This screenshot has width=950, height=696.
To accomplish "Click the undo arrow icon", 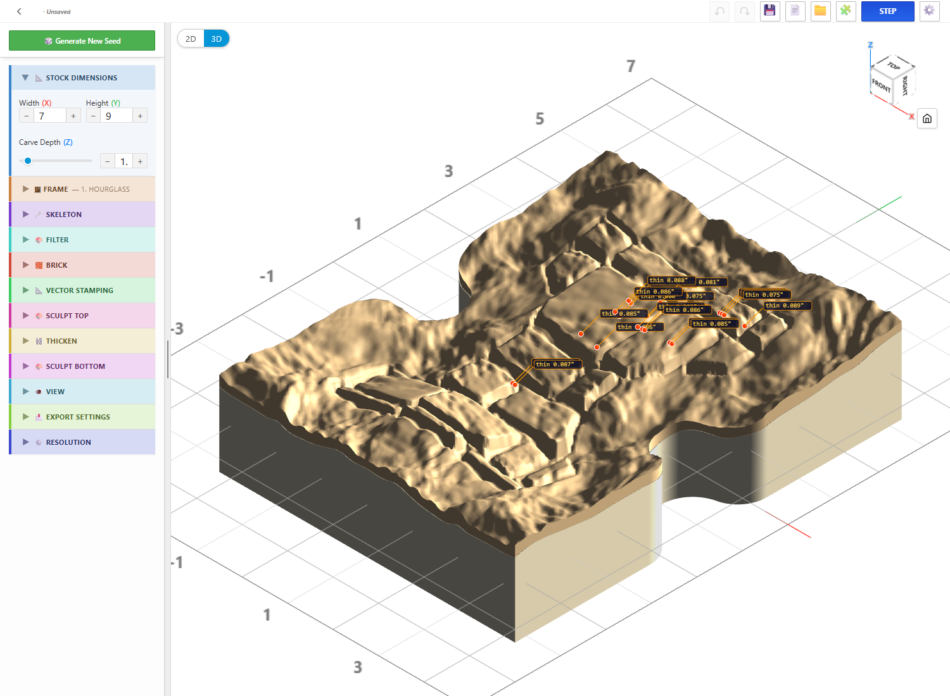I will tap(719, 11).
